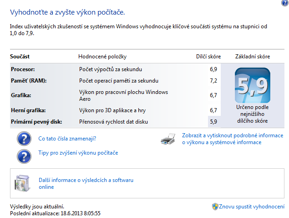Open "Další informace o výsledcích a softwaru online" link

86,183
